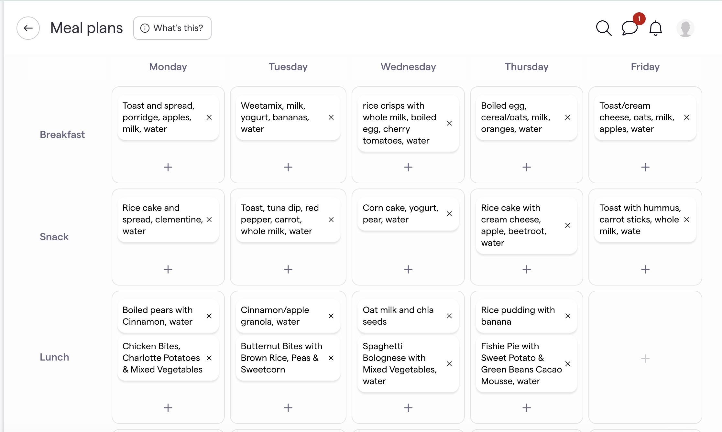Add a meal to Thursday lunch
This screenshot has height=432, width=722.
coord(527,408)
